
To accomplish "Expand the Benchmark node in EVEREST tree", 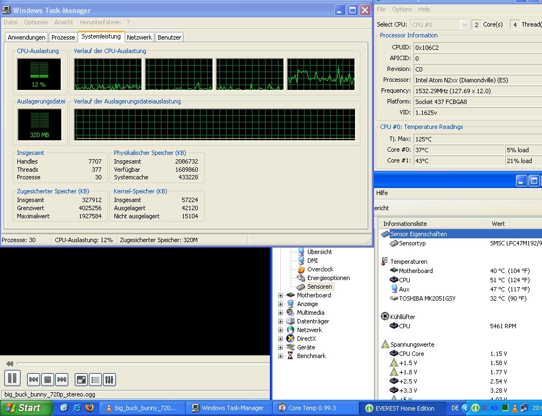I will pos(281,356).
